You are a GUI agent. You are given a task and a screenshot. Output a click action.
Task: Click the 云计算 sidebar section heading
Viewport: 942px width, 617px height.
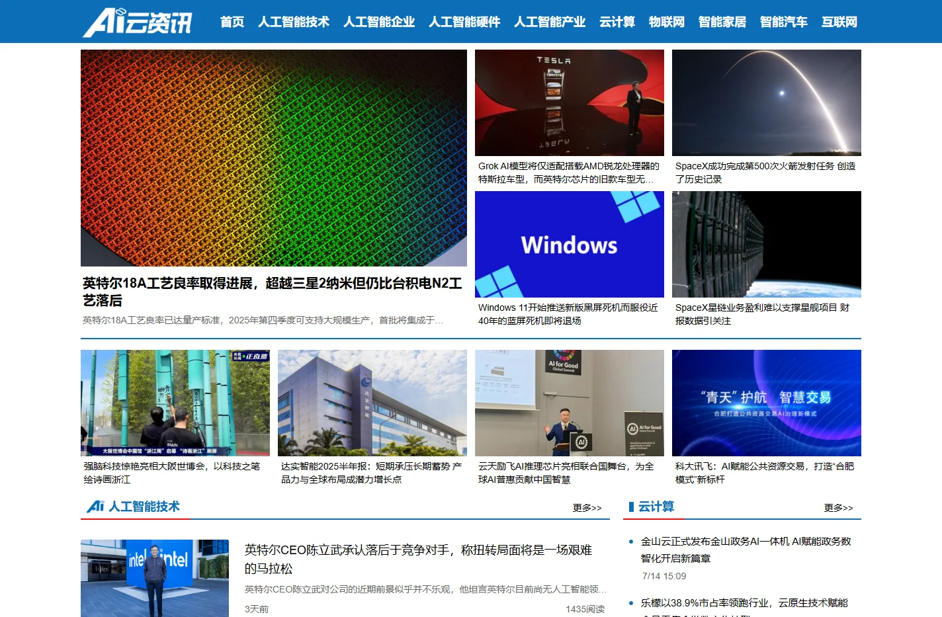(656, 507)
